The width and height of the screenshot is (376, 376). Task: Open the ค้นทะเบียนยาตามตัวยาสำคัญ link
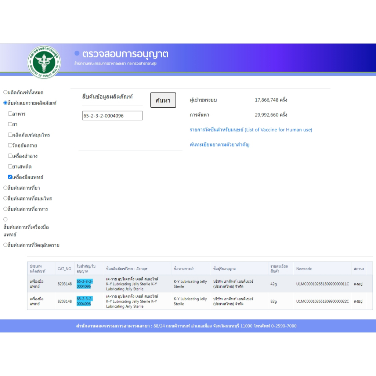(x=220, y=145)
